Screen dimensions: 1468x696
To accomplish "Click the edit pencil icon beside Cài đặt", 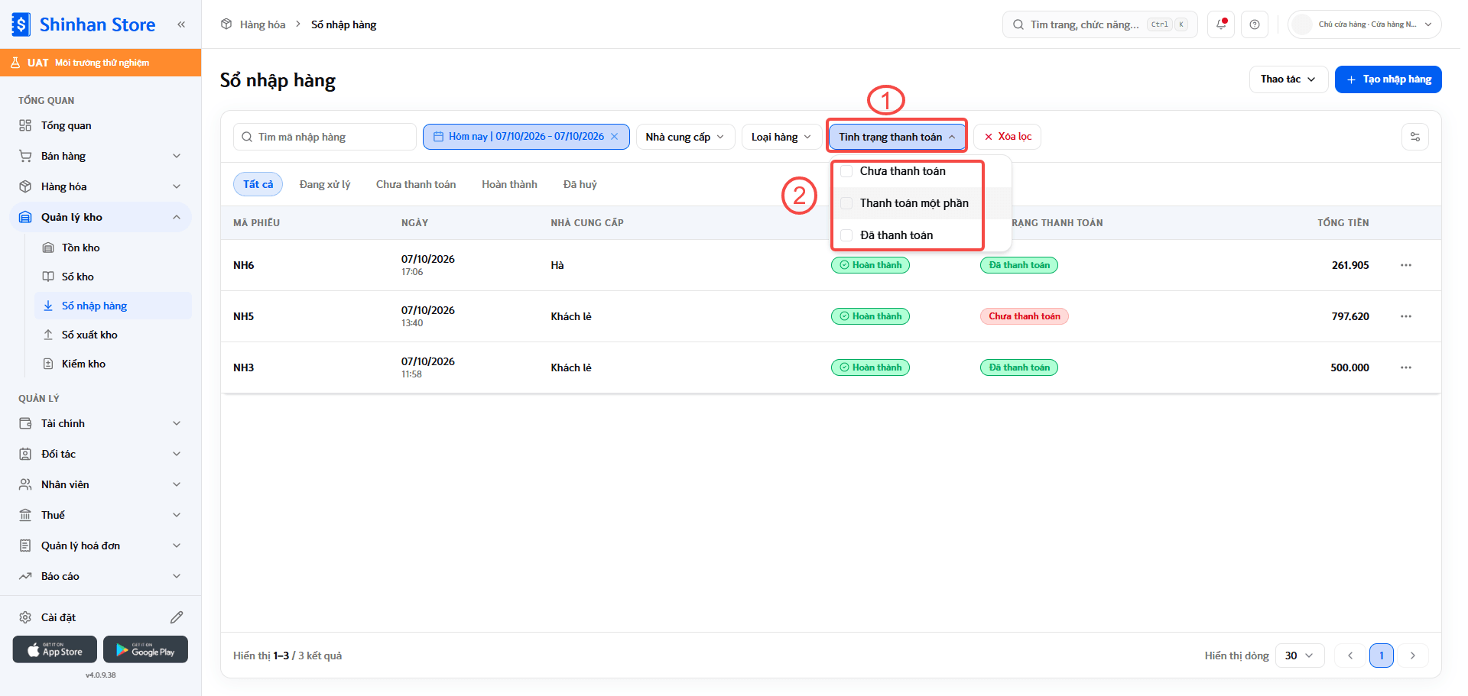I will pyautogui.click(x=177, y=617).
